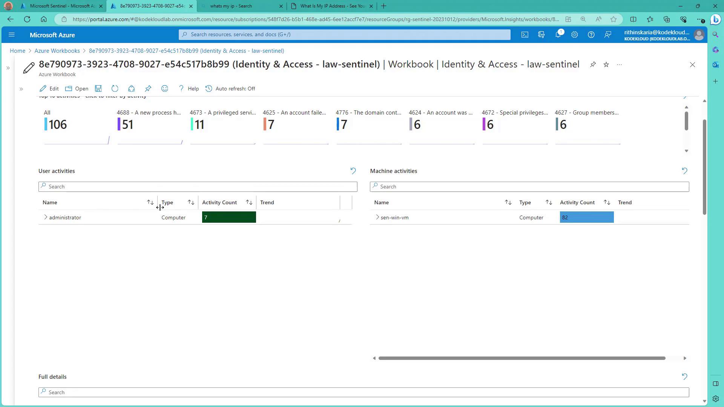This screenshot has height=407, width=724.
Task: Open the Azure notifications bell
Action: click(558, 35)
